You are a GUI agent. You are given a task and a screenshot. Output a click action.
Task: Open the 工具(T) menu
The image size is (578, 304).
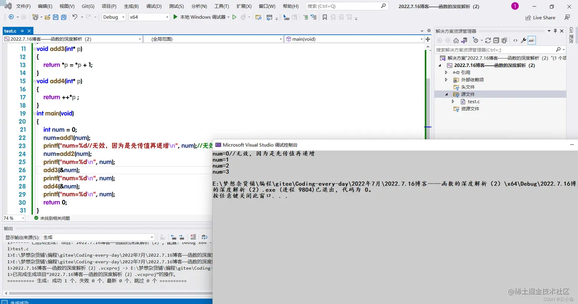pyautogui.click(x=222, y=6)
